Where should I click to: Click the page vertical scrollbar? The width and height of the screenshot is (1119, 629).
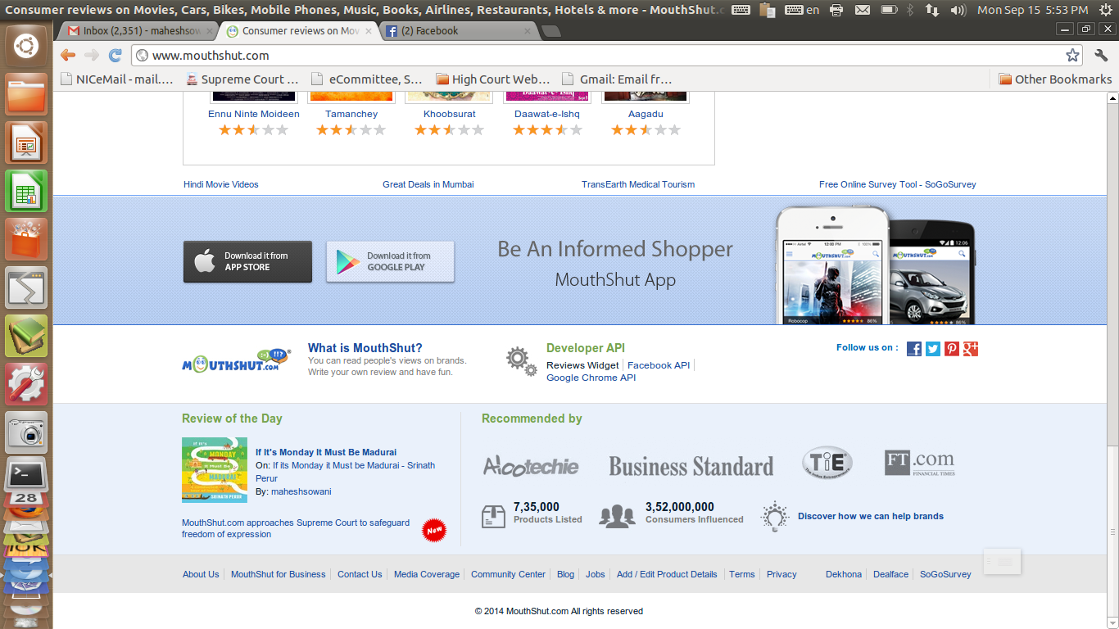(1112, 360)
